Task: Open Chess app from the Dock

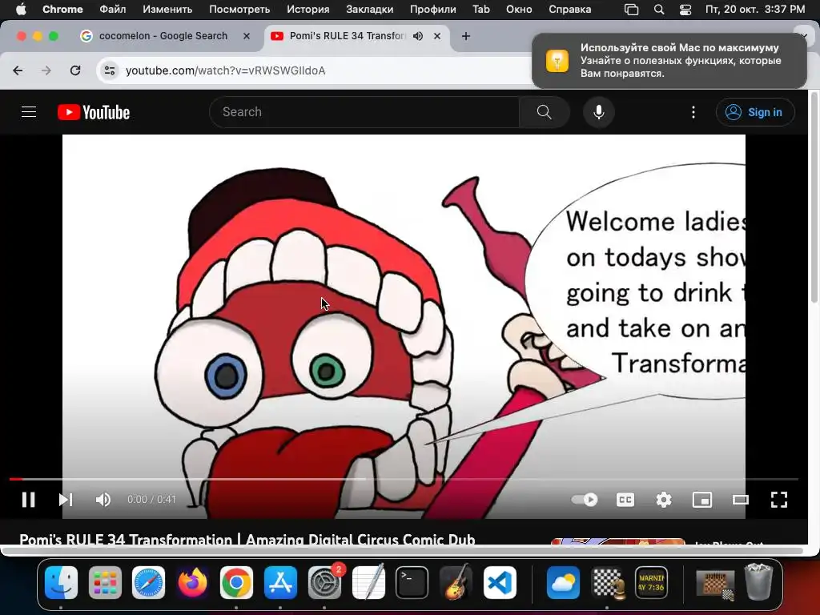Action: pos(607,582)
